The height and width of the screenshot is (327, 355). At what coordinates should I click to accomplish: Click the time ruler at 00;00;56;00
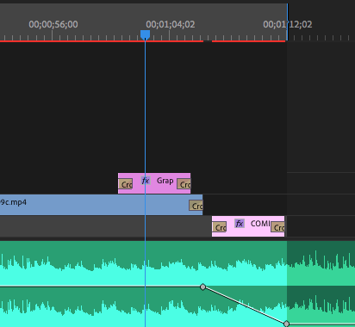[53, 24]
